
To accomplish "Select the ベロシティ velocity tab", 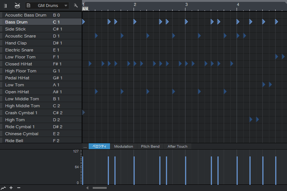I will [99, 147].
